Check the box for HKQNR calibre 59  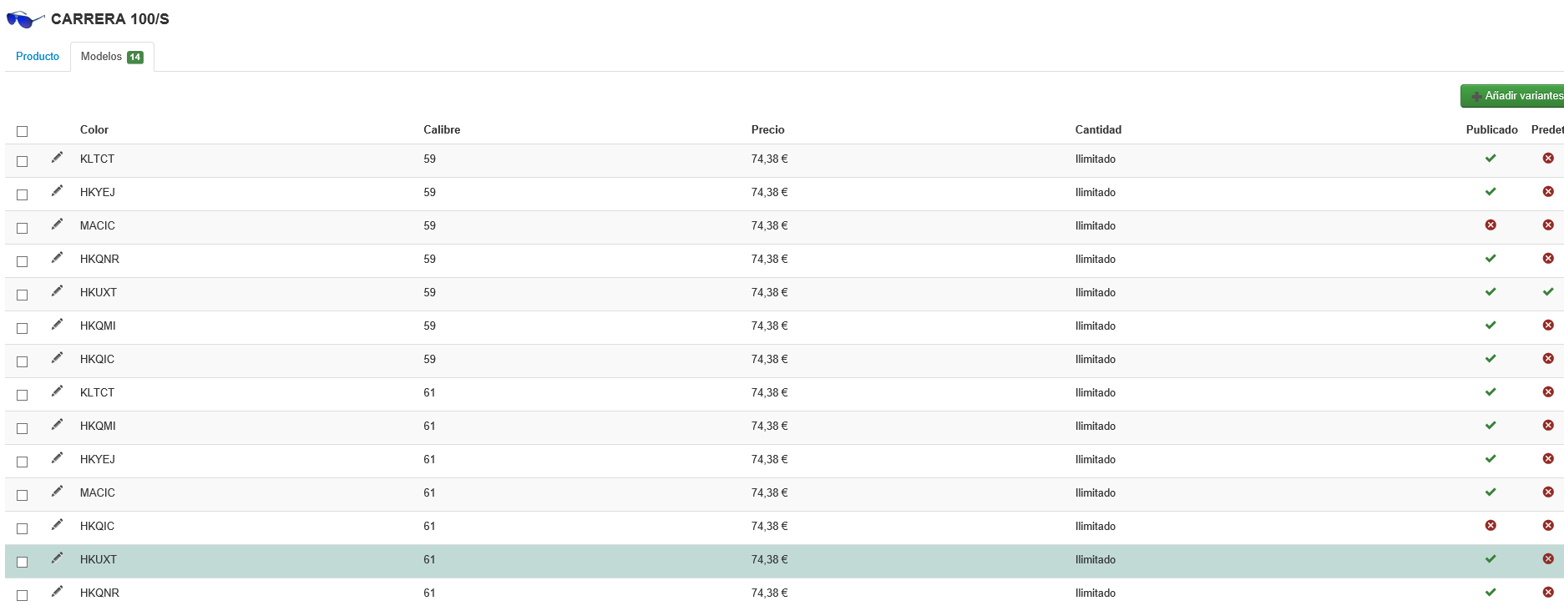[x=23, y=261]
